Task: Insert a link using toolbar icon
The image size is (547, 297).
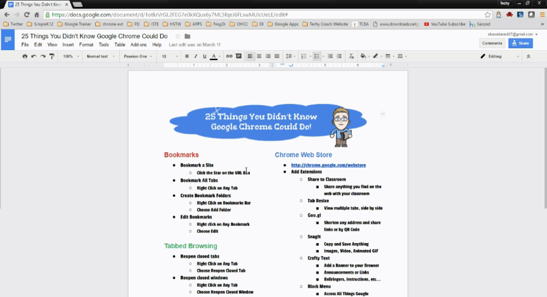Action: pyautogui.click(x=229, y=56)
